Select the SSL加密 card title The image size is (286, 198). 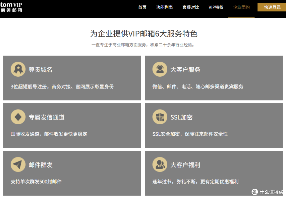pyautogui.click(x=181, y=117)
